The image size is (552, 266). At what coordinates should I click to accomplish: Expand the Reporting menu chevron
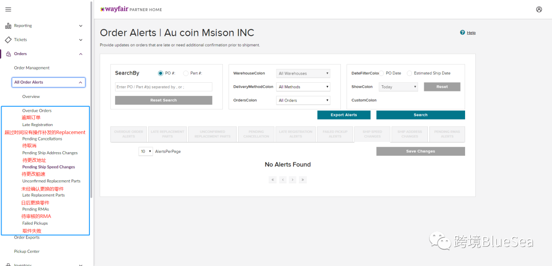coord(81,26)
